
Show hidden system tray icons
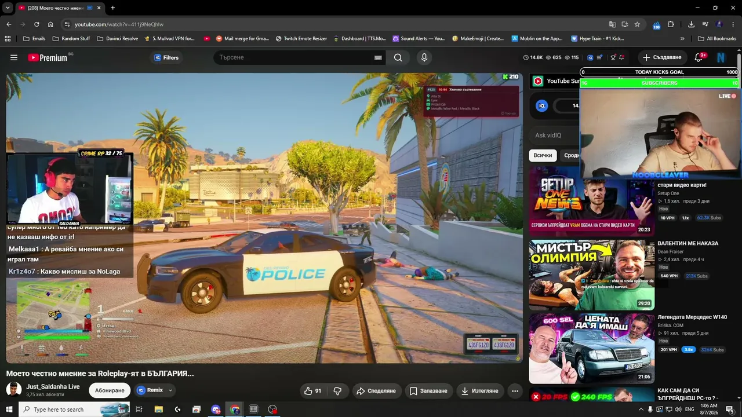pos(641,409)
